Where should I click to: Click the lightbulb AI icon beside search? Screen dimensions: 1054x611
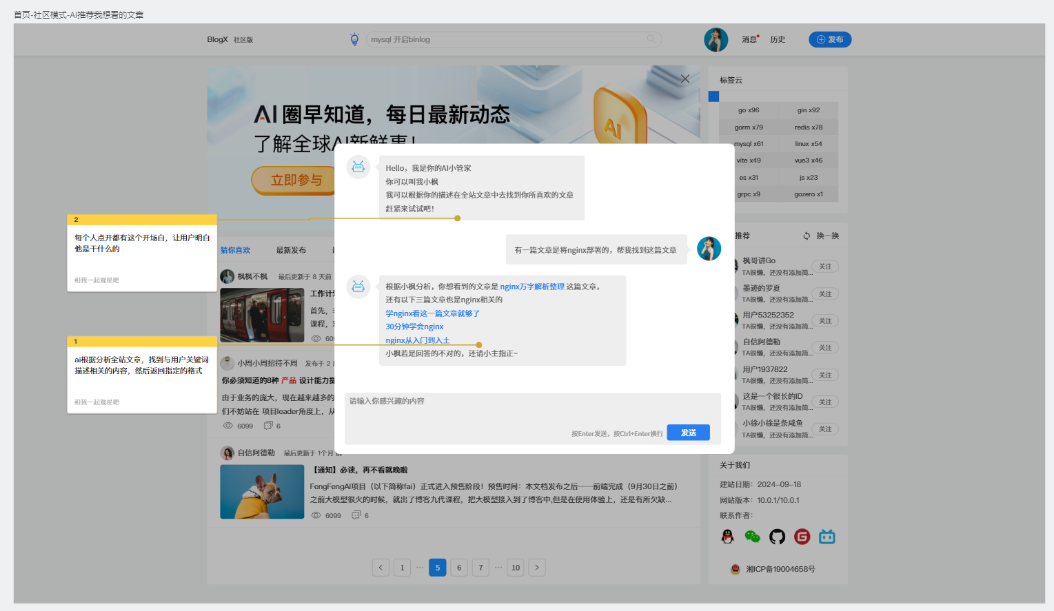click(354, 39)
